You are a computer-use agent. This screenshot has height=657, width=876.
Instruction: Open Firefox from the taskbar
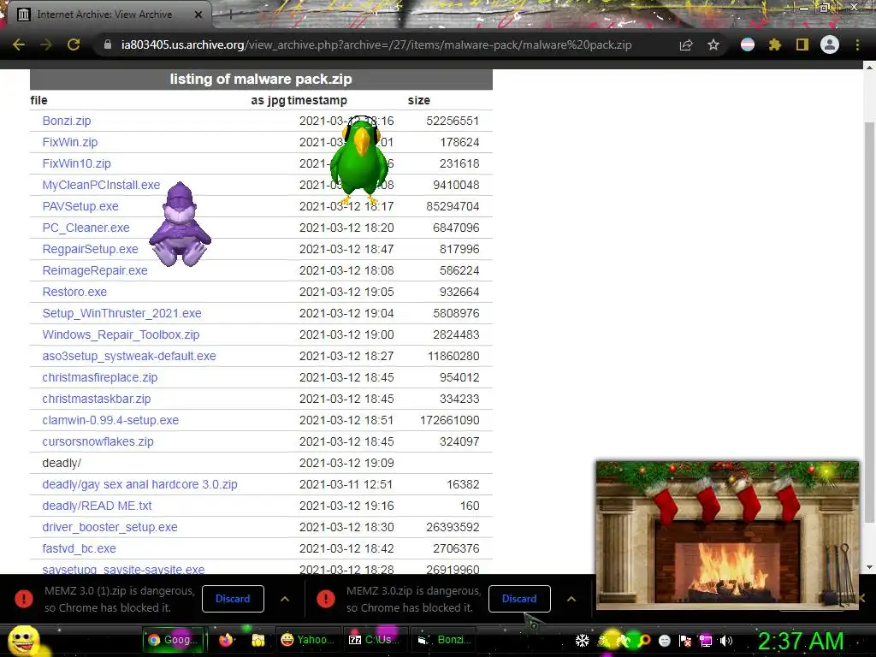[226, 640]
